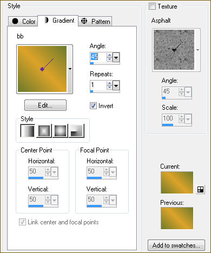Toggle the Invert checkbox
211x253 pixels.
point(93,105)
